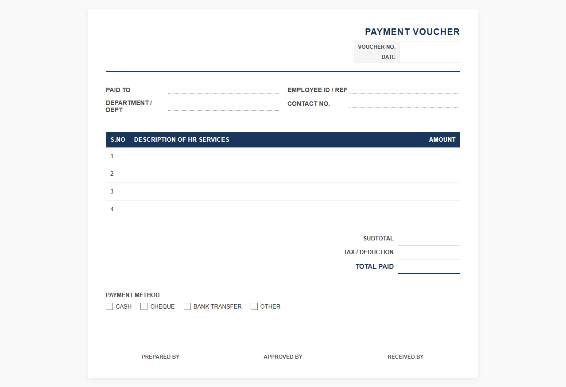
Task: Click the TOTAL PAID label
Action: coord(375,267)
